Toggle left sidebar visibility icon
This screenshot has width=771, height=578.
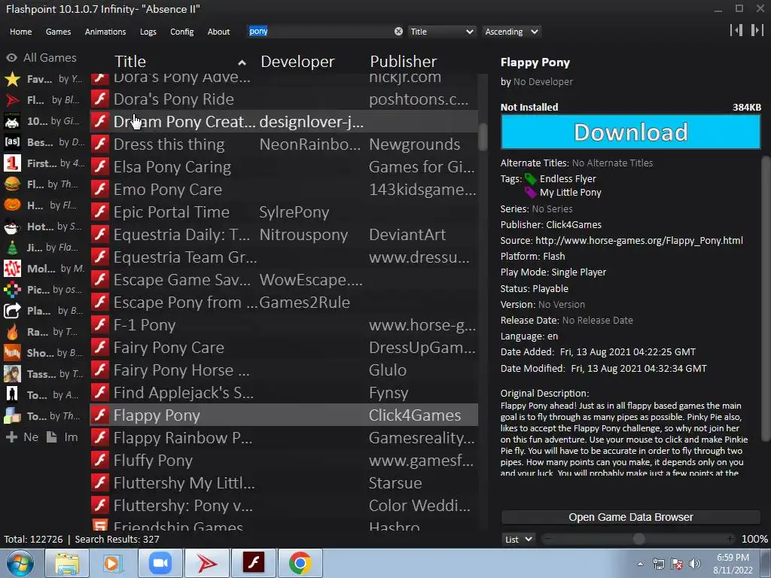[x=736, y=30]
